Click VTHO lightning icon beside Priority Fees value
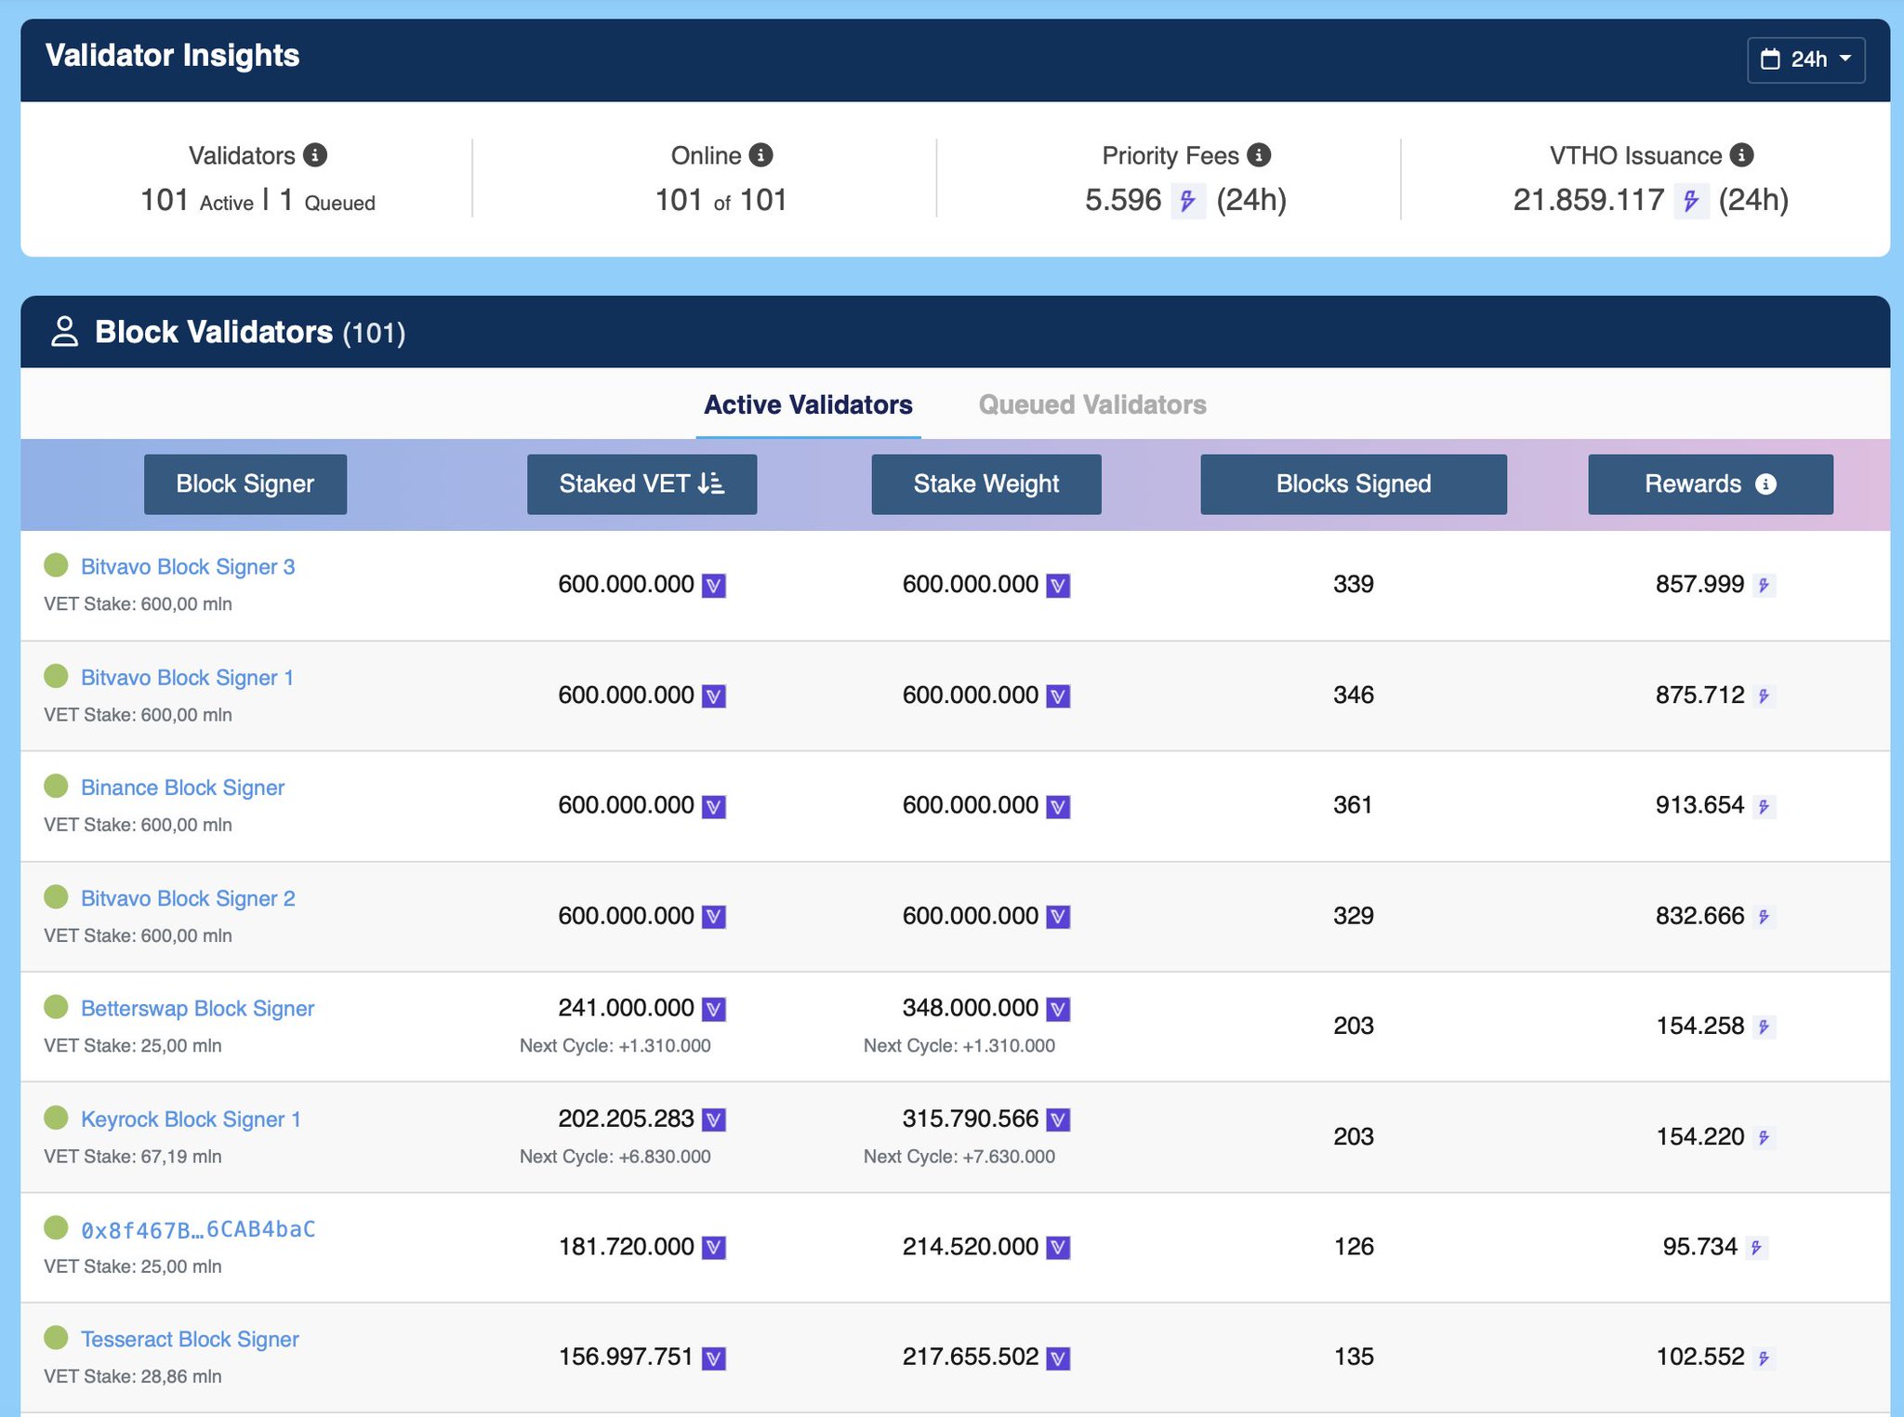The width and height of the screenshot is (1904, 1417). click(x=1187, y=201)
